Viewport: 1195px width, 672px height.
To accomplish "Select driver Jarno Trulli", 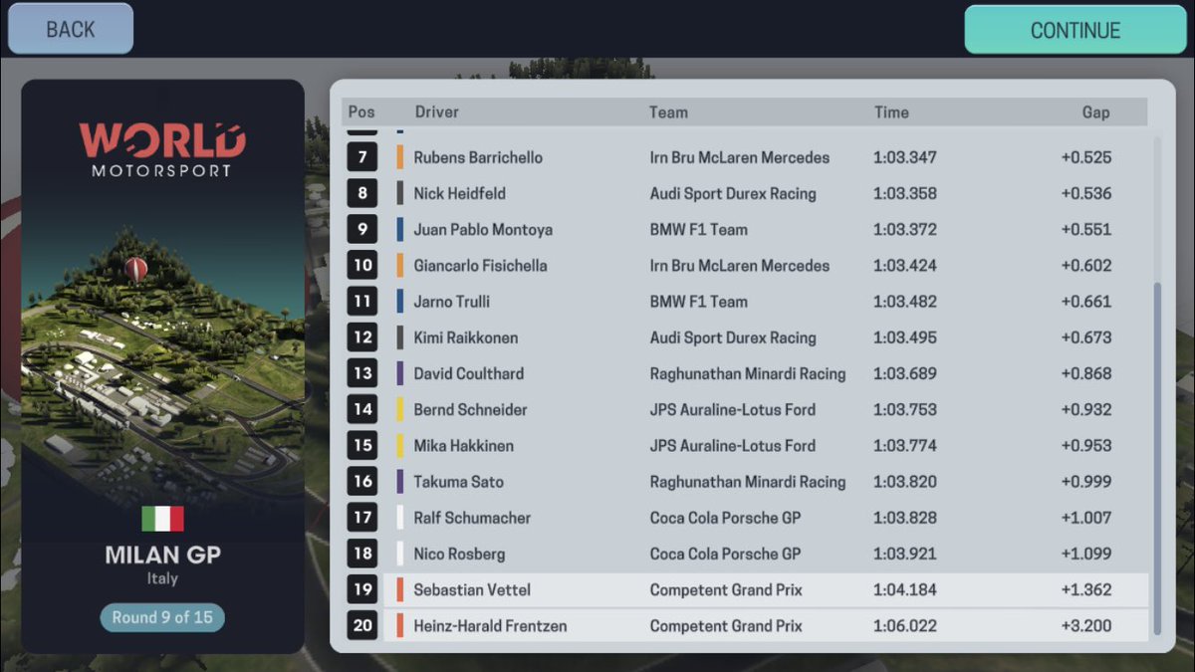I will [x=452, y=302].
